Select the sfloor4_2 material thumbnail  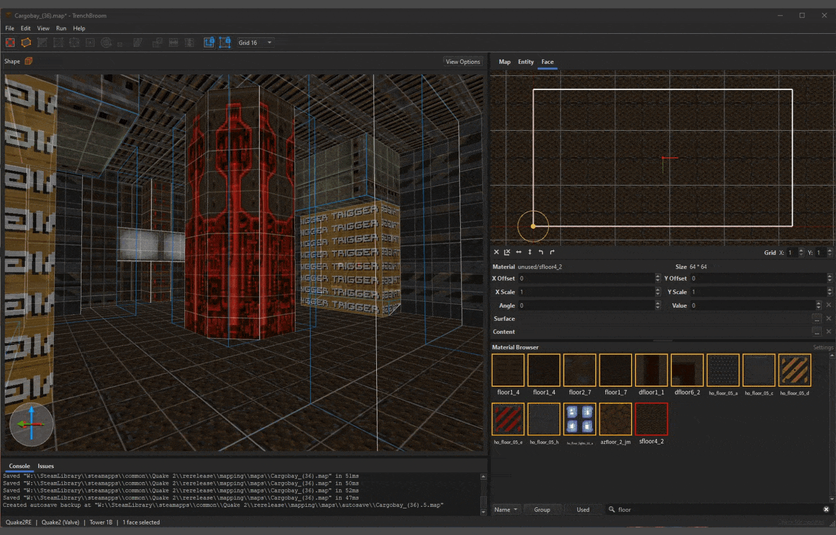tap(652, 419)
